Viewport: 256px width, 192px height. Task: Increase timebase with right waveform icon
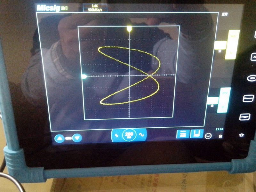point(141,135)
